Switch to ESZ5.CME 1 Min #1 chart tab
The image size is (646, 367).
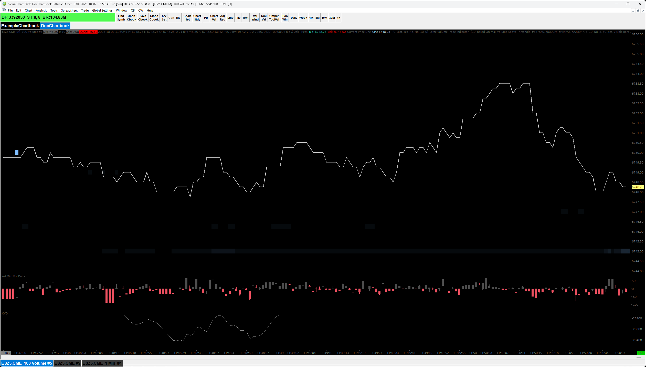pyautogui.click(x=102, y=363)
